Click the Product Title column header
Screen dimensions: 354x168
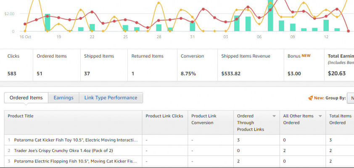(21, 116)
